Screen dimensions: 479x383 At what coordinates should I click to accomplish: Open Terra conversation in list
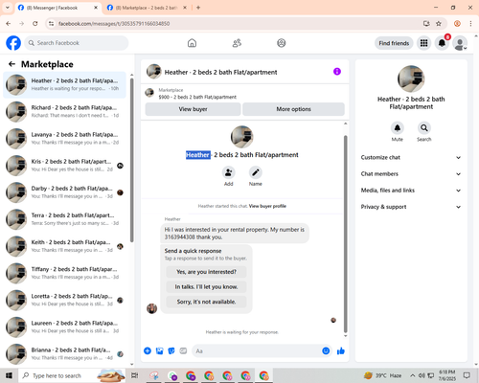point(64,219)
